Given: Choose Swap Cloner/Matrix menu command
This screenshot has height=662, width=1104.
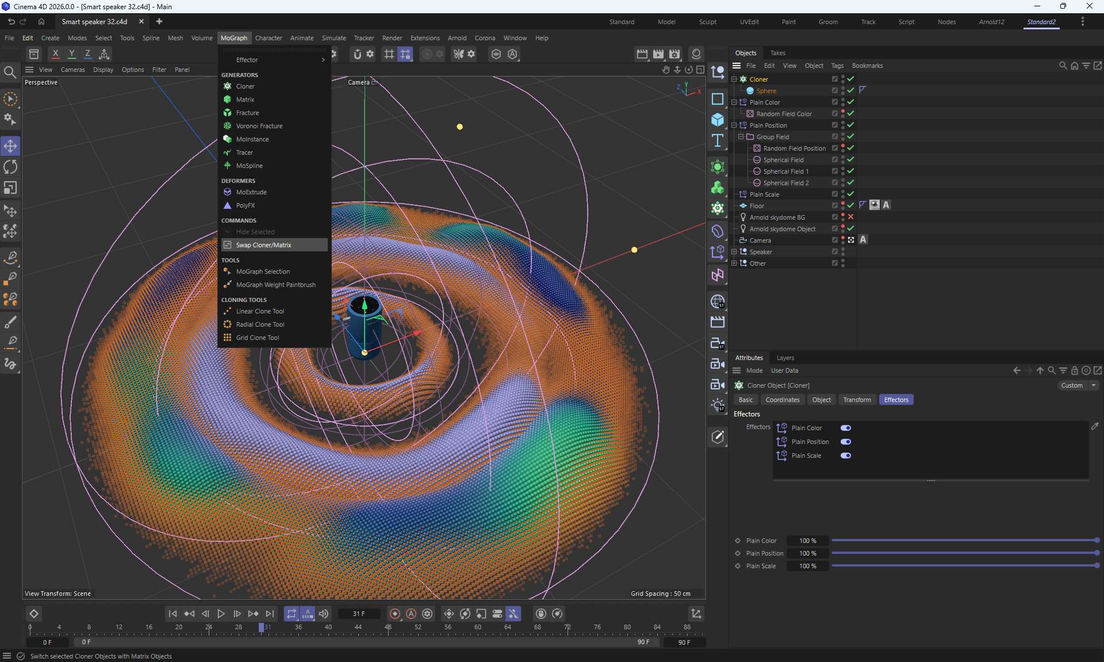Looking at the screenshot, I should tap(263, 245).
